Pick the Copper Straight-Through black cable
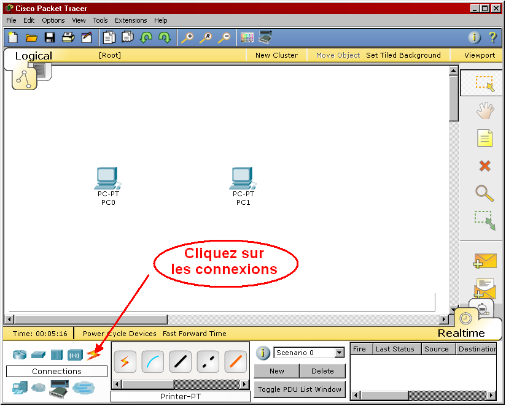This screenshot has height=406, width=506. pos(180,362)
